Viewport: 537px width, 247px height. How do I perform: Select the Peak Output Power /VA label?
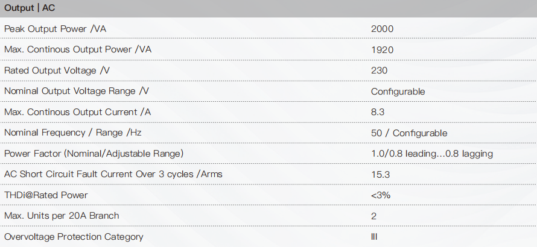tap(55, 29)
